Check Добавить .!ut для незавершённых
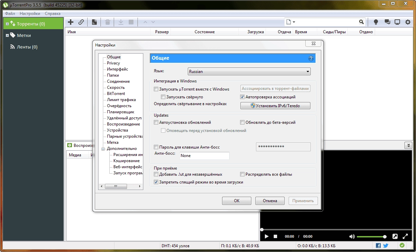 coord(156,174)
